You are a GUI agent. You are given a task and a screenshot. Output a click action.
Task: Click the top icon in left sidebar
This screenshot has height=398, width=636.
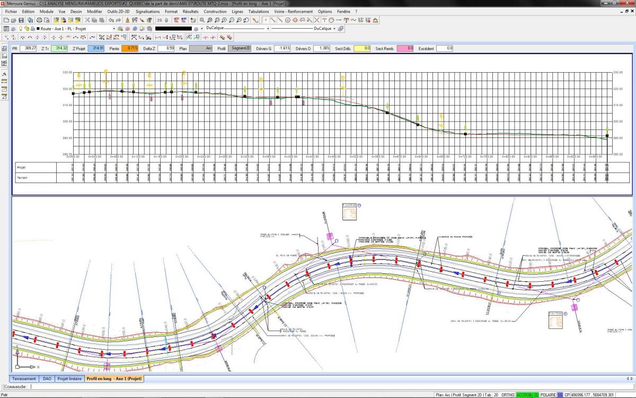(4, 48)
